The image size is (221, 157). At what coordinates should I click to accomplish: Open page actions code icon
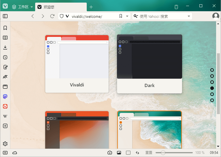click(x=137, y=153)
